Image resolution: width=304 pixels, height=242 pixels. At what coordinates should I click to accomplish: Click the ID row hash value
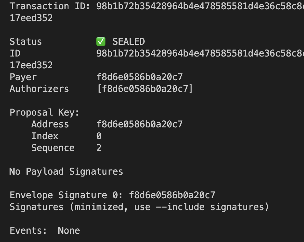pos(200,53)
